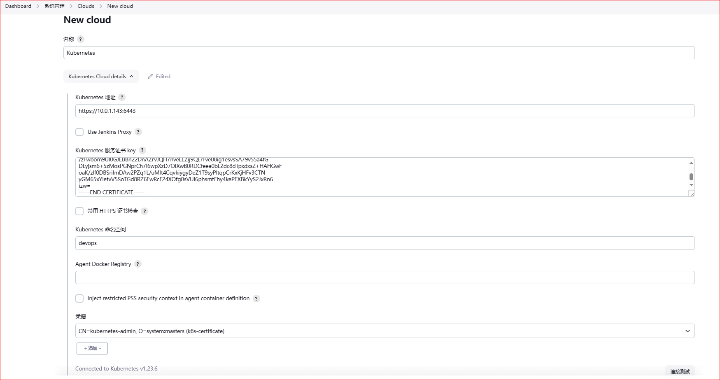Open help for Use Jenkins Proxy
720x380 pixels.
tap(138, 132)
